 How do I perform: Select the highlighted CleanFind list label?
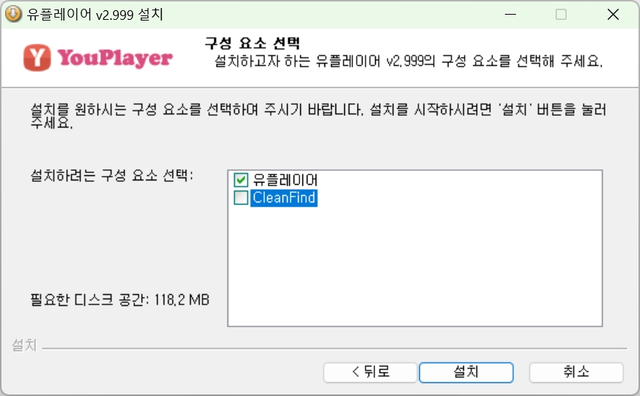(284, 198)
